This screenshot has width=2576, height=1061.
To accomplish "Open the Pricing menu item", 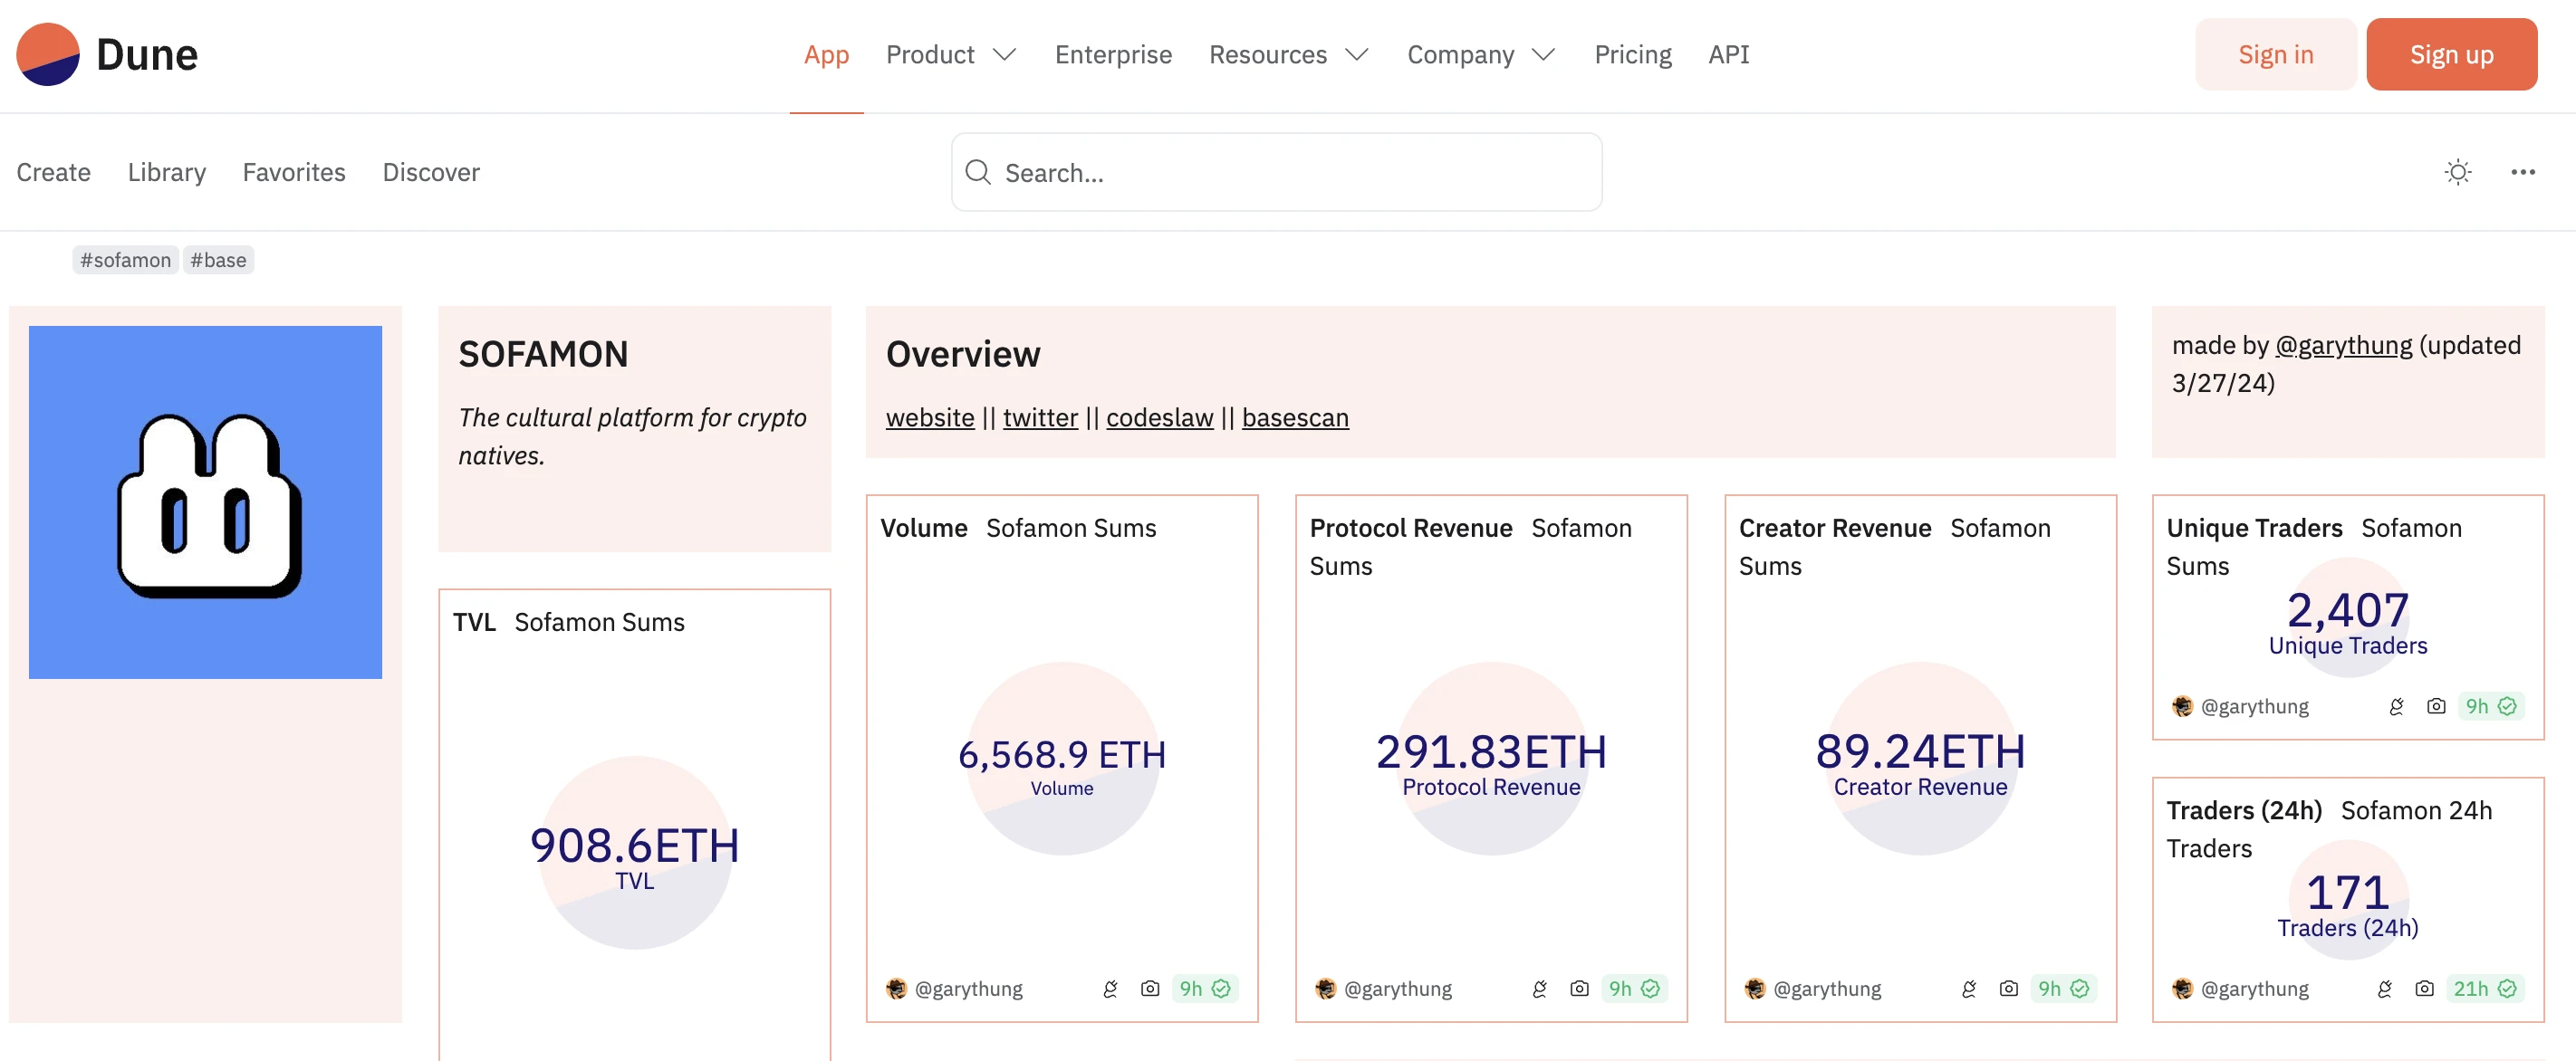I will tap(1633, 55).
